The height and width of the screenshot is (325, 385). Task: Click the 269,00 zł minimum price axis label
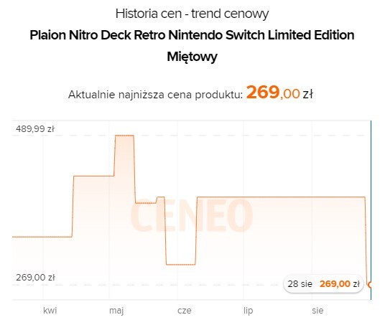coord(35,278)
